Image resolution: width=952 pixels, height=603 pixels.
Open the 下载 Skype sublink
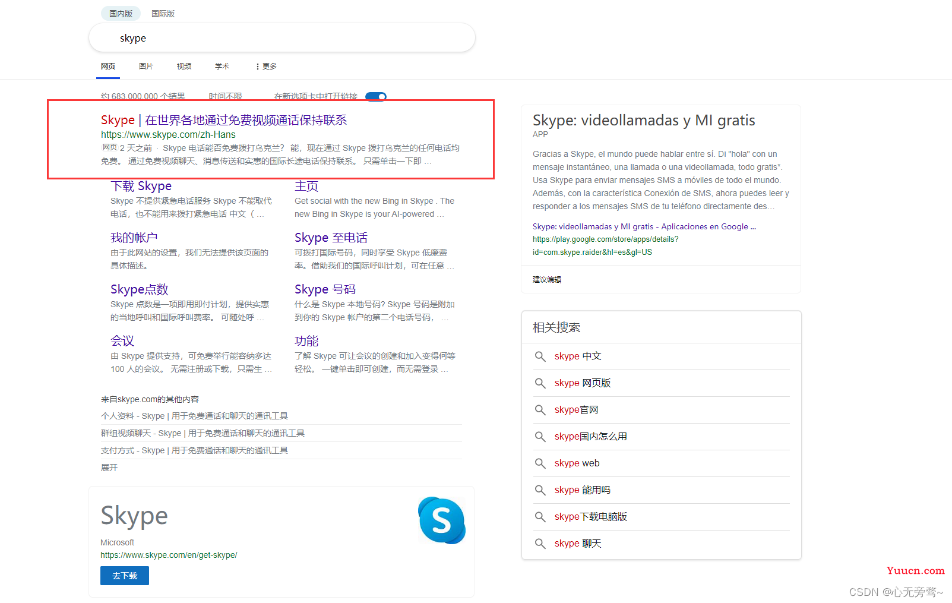141,186
